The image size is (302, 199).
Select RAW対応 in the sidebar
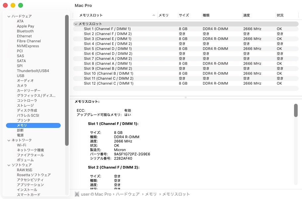[x=25, y=170]
